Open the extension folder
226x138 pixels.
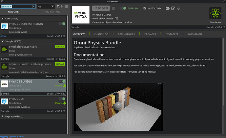[168, 8]
